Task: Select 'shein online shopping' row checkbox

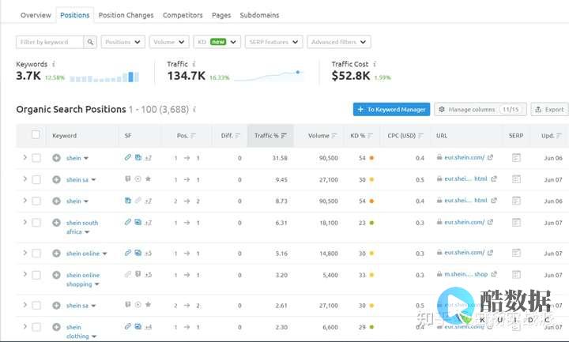Action: pos(36,275)
